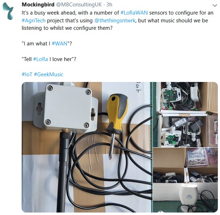Open the tweet options chevron menu

[x=215, y=5]
